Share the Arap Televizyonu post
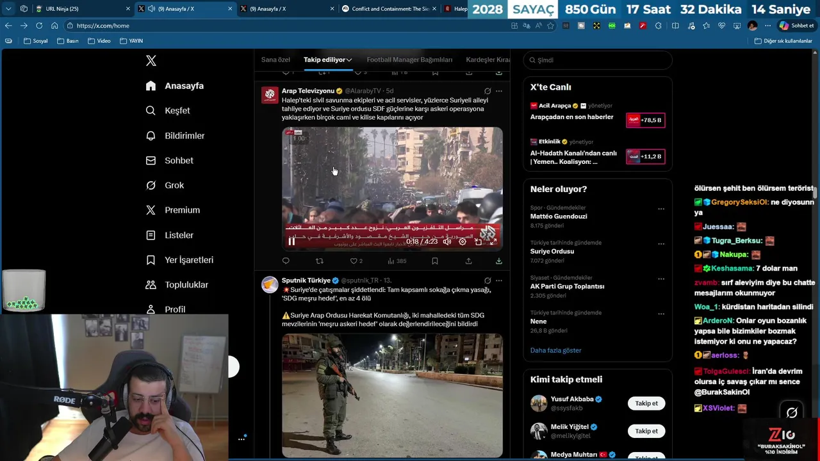Screen dimensions: 820x461 point(468,261)
